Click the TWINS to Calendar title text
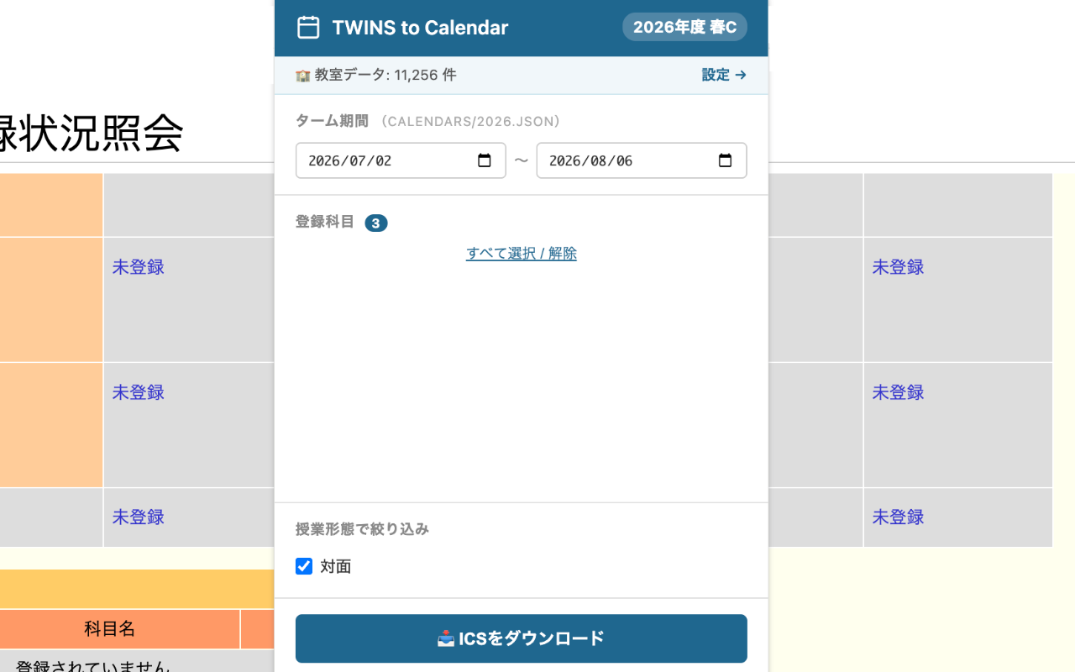Image resolution: width=1075 pixels, height=672 pixels. pyautogui.click(x=420, y=28)
